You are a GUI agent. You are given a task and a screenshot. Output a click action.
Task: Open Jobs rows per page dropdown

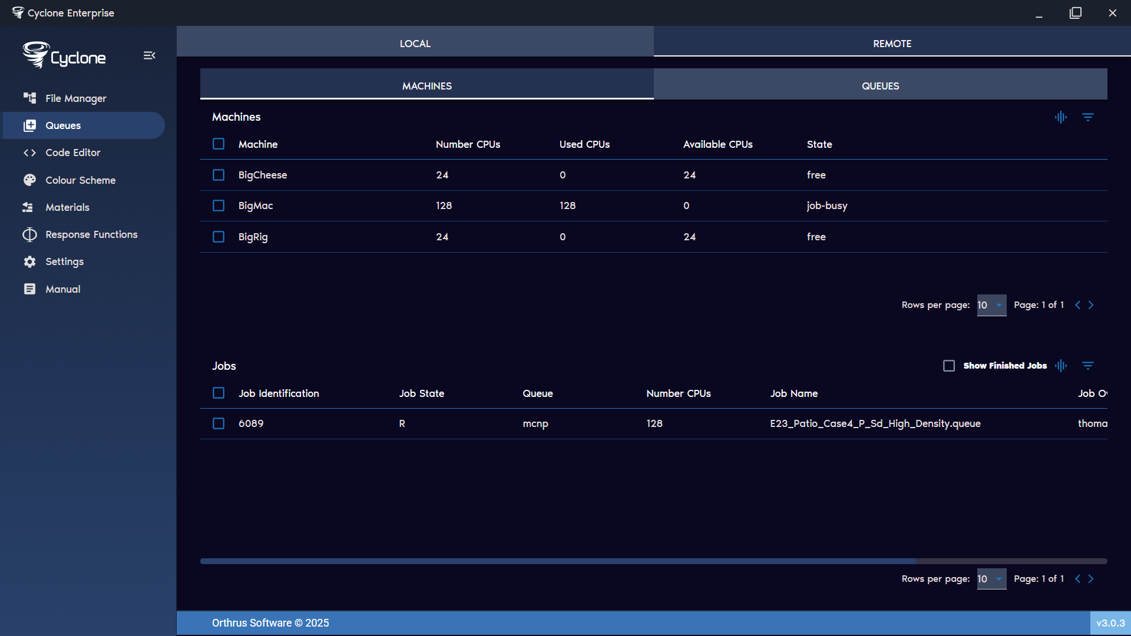pyautogui.click(x=991, y=579)
